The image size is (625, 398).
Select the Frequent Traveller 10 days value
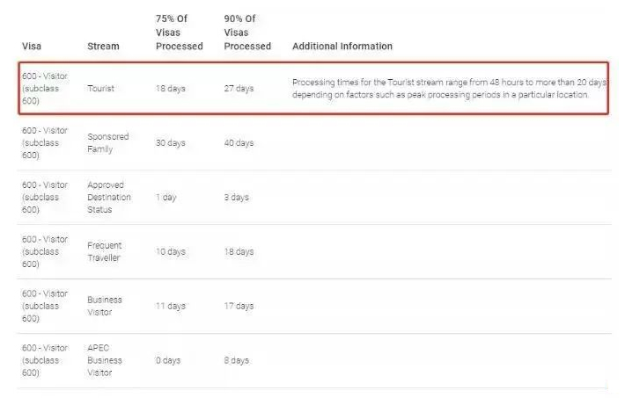pos(171,251)
